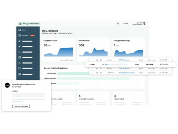Viewport: 178px width, 134px height.
Task: Tick the checkbox in the CPR-Numbers row
Action: click(91, 60)
